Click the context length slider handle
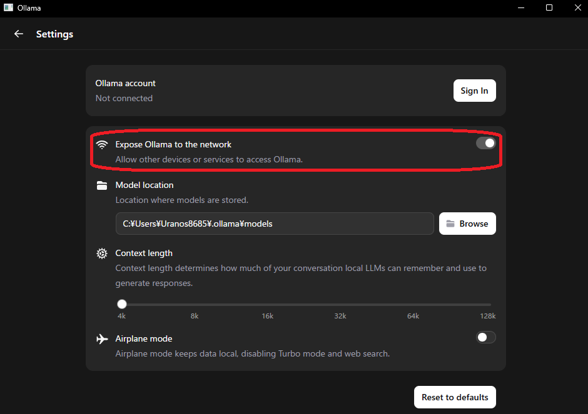The height and width of the screenshot is (414, 588). 122,304
